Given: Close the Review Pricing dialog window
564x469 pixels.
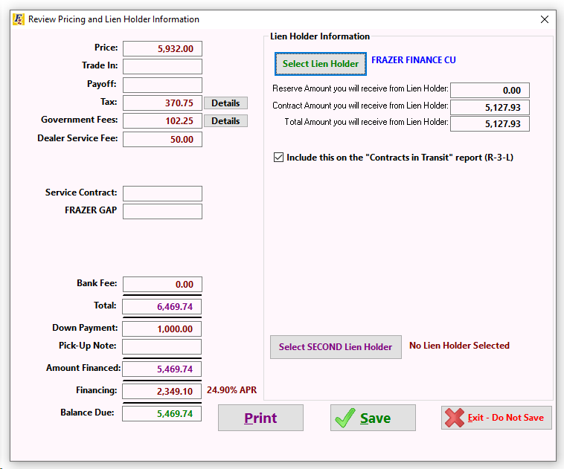Looking at the screenshot, I should [x=545, y=19].
